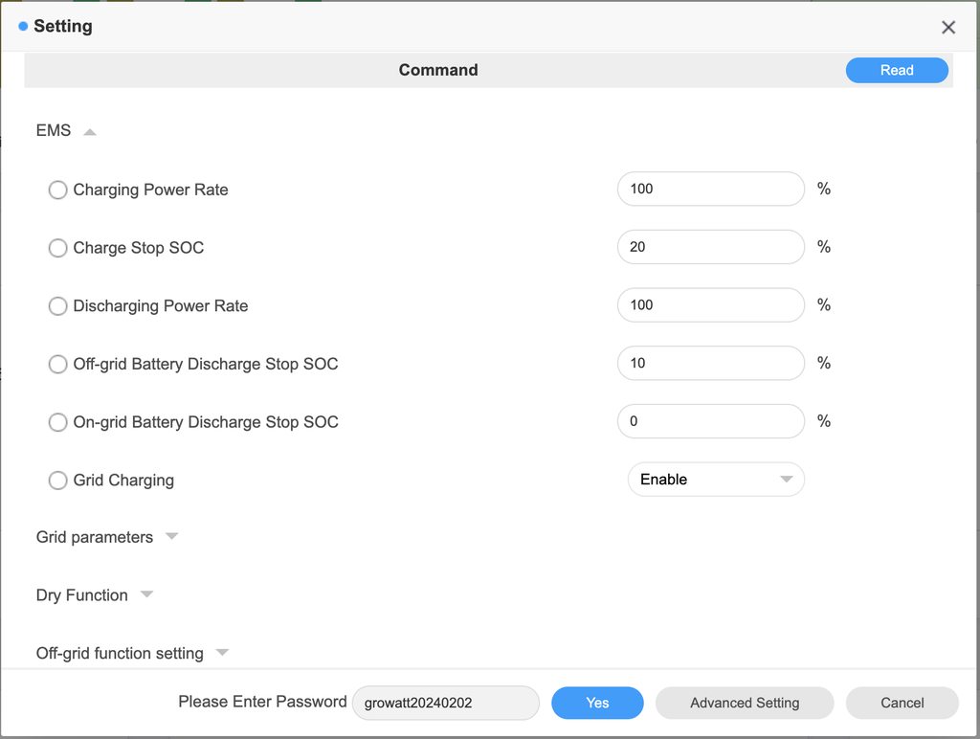Screen dimensions: 980x739
Task: Collapse the EMS section
Action: click(89, 131)
